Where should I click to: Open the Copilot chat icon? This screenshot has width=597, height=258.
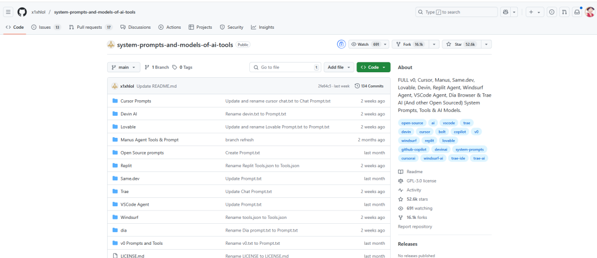[505, 12]
